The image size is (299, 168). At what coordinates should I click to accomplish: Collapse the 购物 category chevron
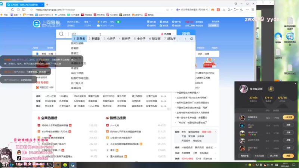216,132
